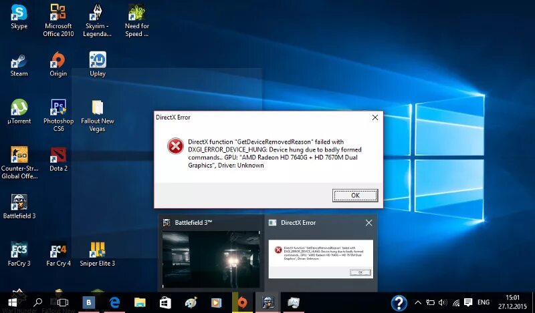Image resolution: width=535 pixels, height=313 pixels.
Task: Close the DirectX Error dialog
Action: pyautogui.click(x=375, y=117)
